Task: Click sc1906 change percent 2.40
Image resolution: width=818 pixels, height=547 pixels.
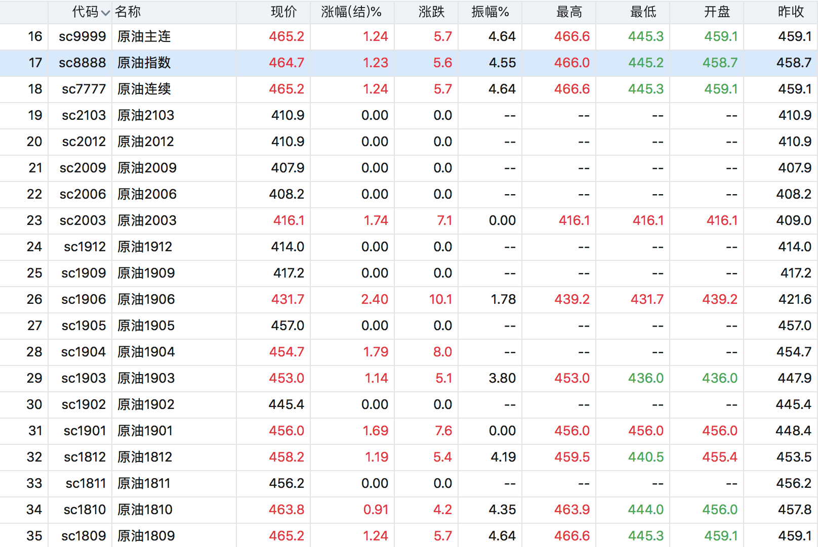Action: (375, 299)
